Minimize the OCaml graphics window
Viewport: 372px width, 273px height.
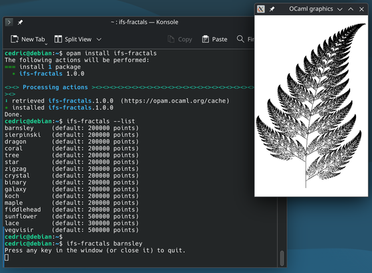339,9
